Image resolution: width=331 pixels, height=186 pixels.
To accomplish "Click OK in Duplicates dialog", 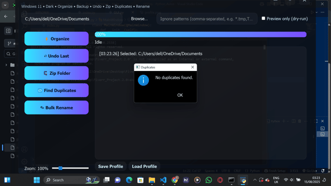I will tap(180, 95).
